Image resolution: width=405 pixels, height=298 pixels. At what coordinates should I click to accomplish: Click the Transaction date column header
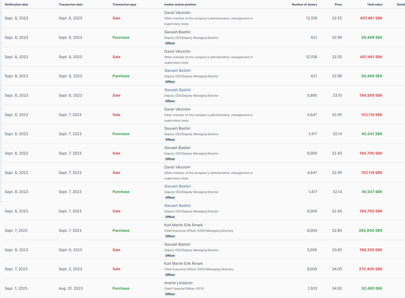(71, 4)
